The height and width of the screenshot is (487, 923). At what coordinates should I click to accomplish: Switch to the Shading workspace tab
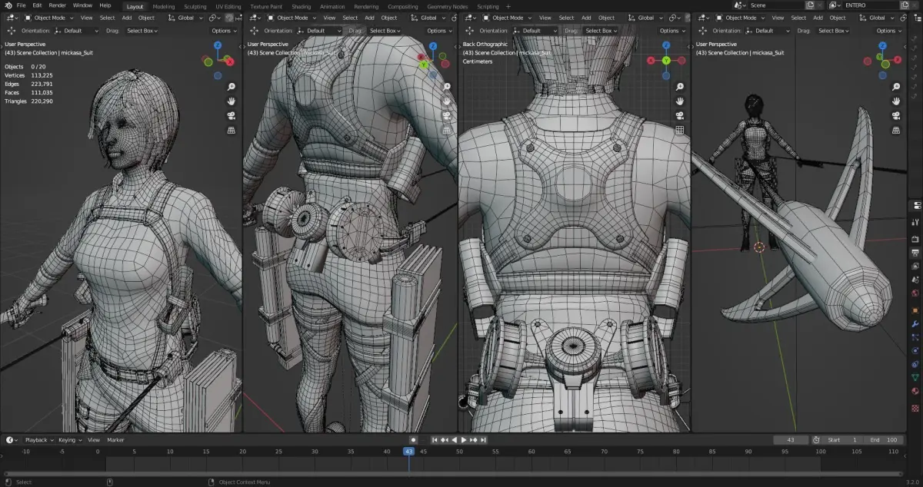[302, 6]
